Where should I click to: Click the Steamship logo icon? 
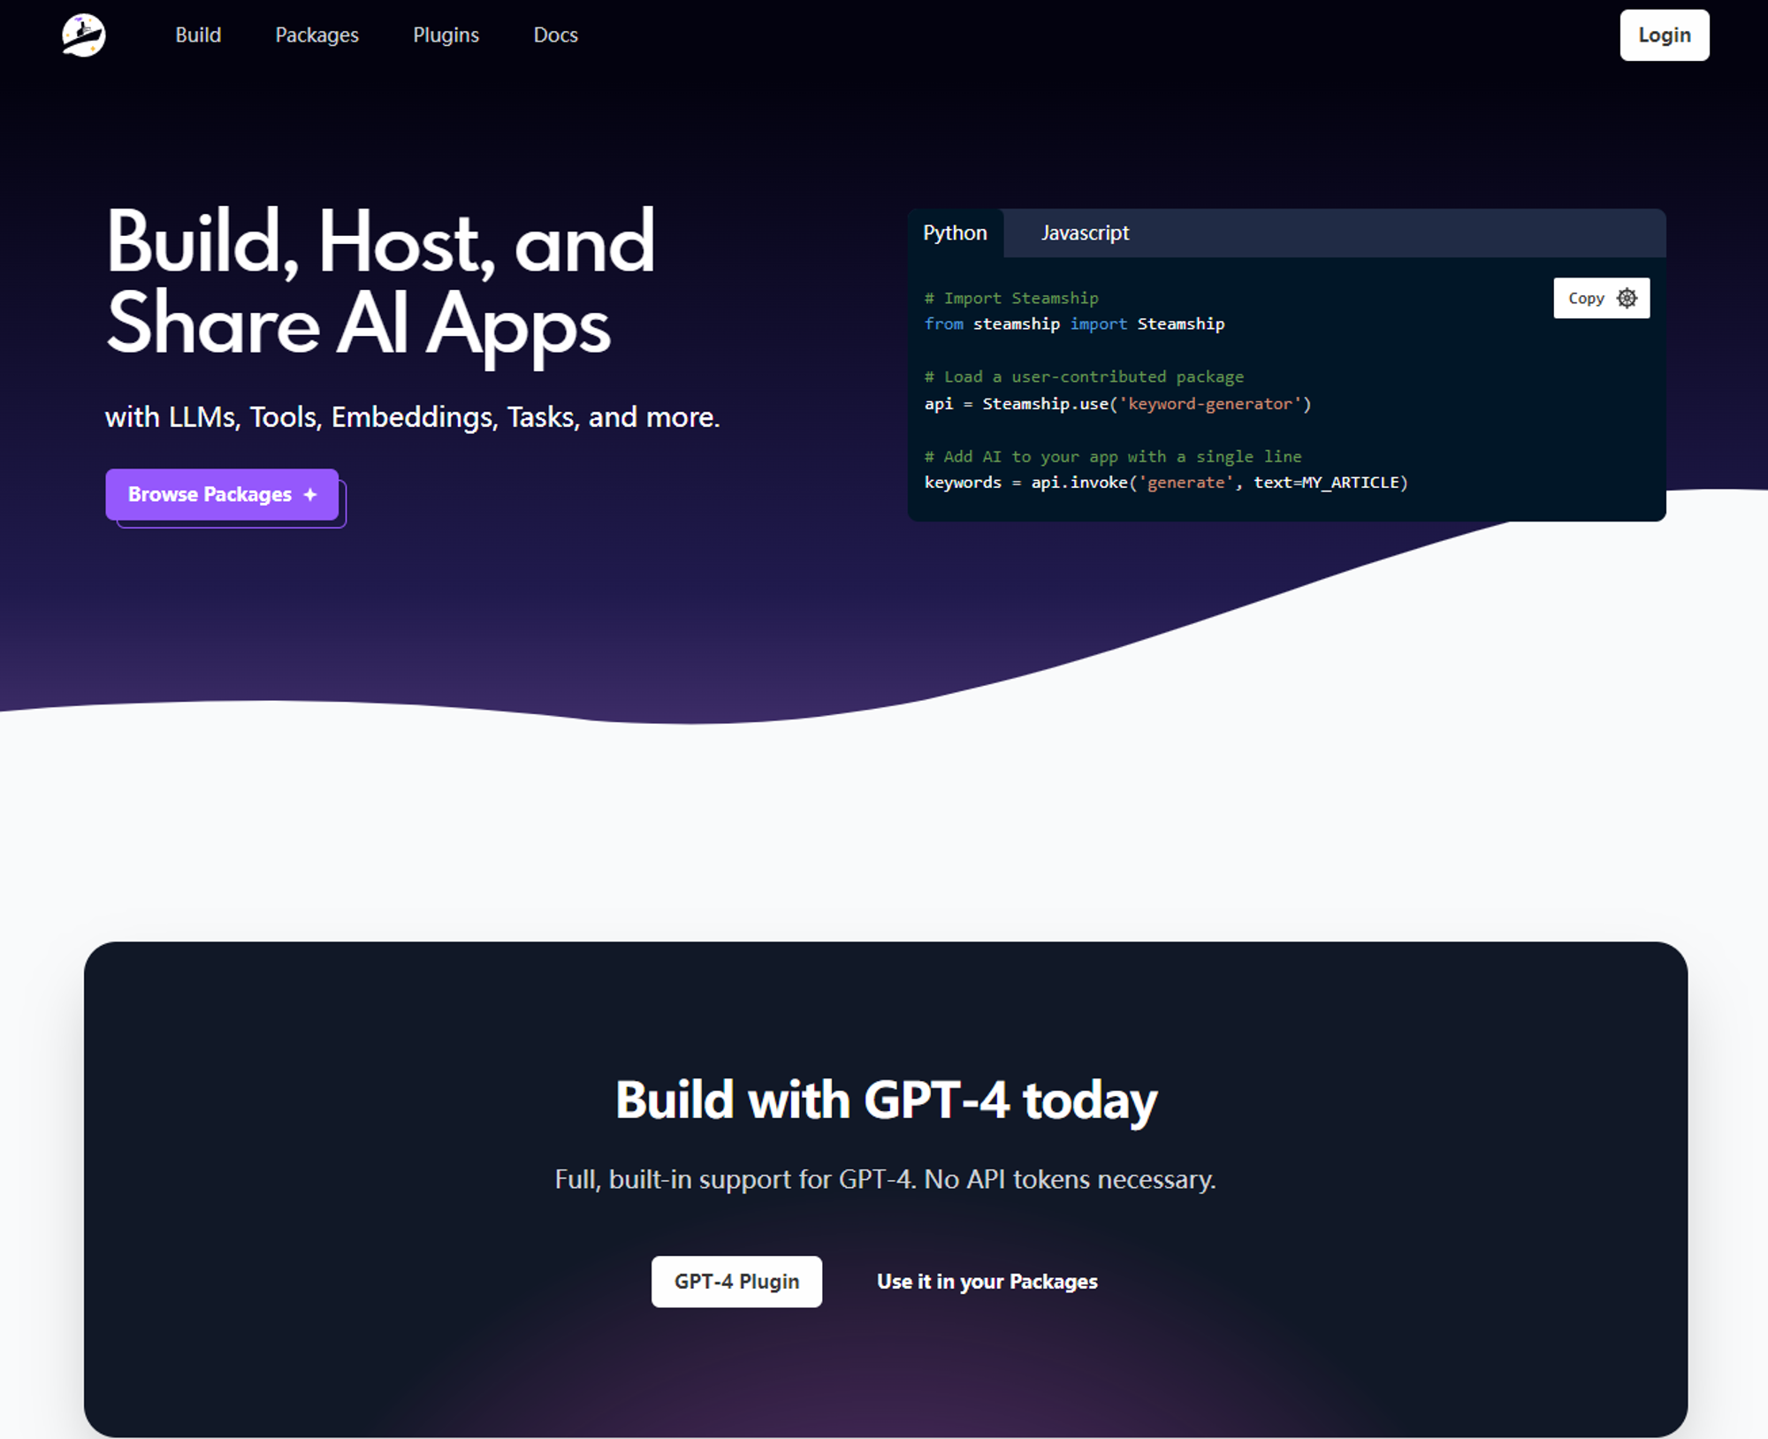click(84, 35)
